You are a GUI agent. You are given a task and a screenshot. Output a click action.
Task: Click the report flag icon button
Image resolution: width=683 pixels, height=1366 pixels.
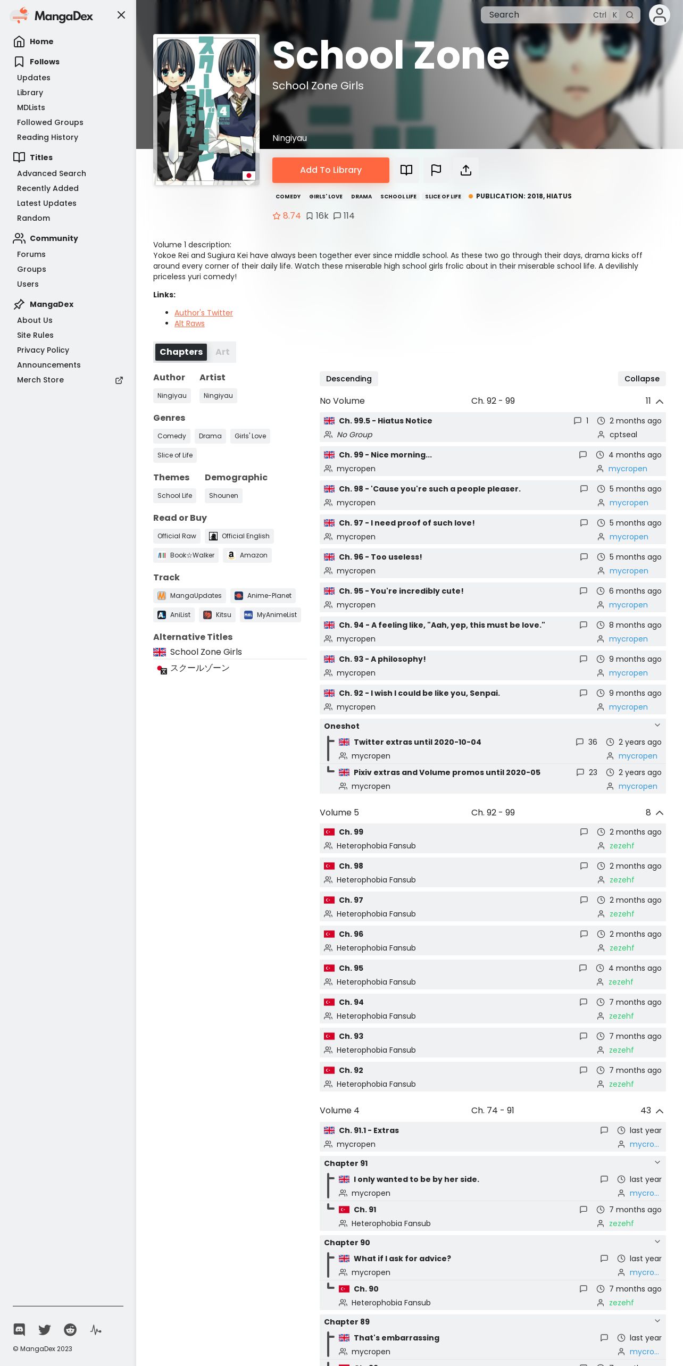(436, 170)
